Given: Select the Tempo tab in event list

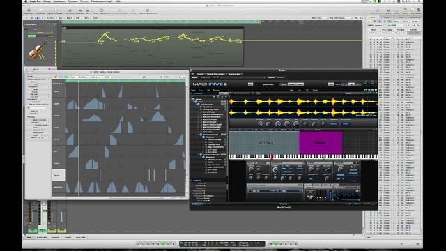Looking at the screenshot, I should [401, 17].
